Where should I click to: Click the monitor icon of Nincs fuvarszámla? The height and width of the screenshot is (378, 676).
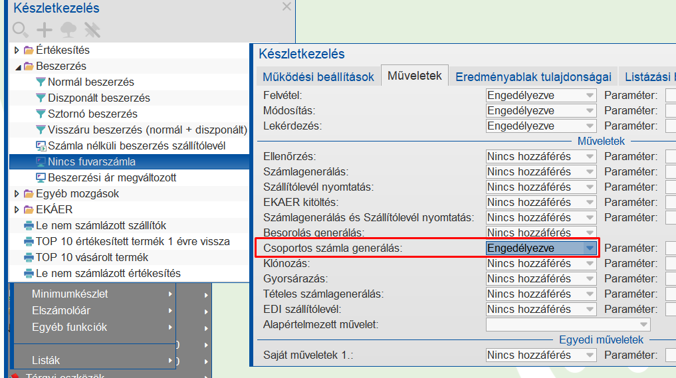click(x=41, y=161)
